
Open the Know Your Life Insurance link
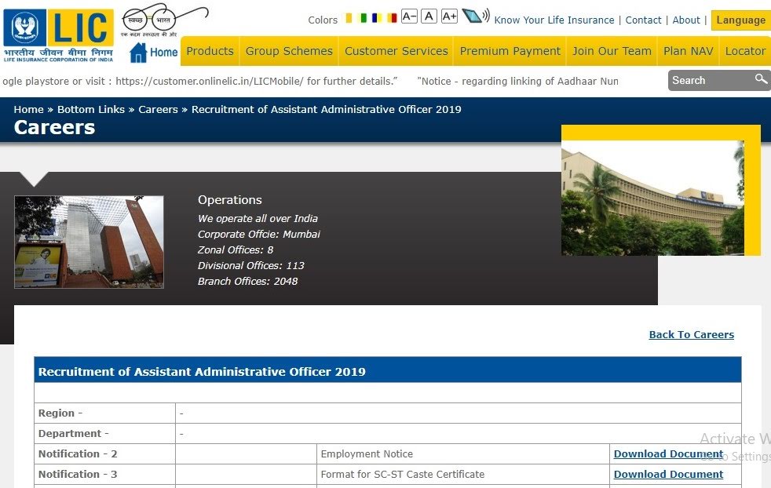click(554, 20)
